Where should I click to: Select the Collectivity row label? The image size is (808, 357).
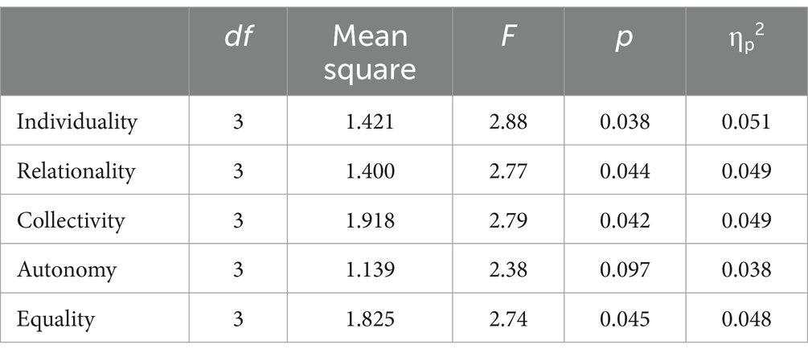[71, 220]
